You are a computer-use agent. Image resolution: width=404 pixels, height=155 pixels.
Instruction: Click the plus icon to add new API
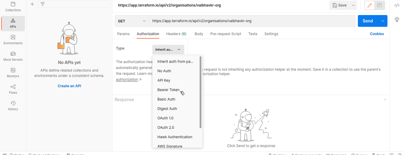click(32, 4)
